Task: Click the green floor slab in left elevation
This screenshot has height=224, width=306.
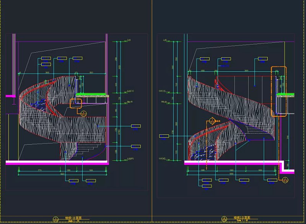Action: tap(91, 94)
